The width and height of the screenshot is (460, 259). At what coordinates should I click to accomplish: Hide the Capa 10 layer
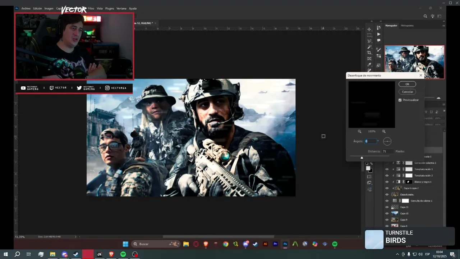click(x=387, y=213)
